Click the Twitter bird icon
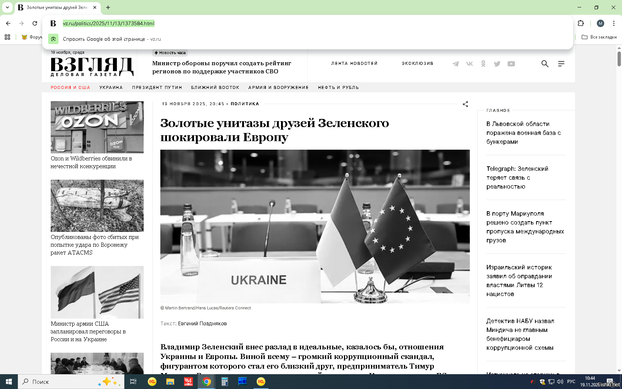The image size is (622, 389). (497, 64)
